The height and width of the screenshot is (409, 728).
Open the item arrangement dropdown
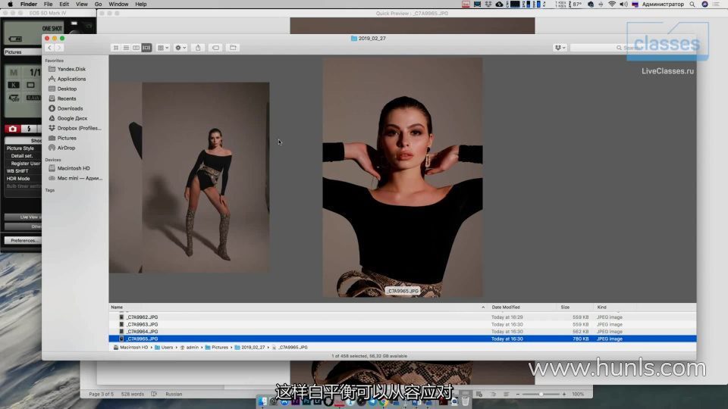(163, 48)
